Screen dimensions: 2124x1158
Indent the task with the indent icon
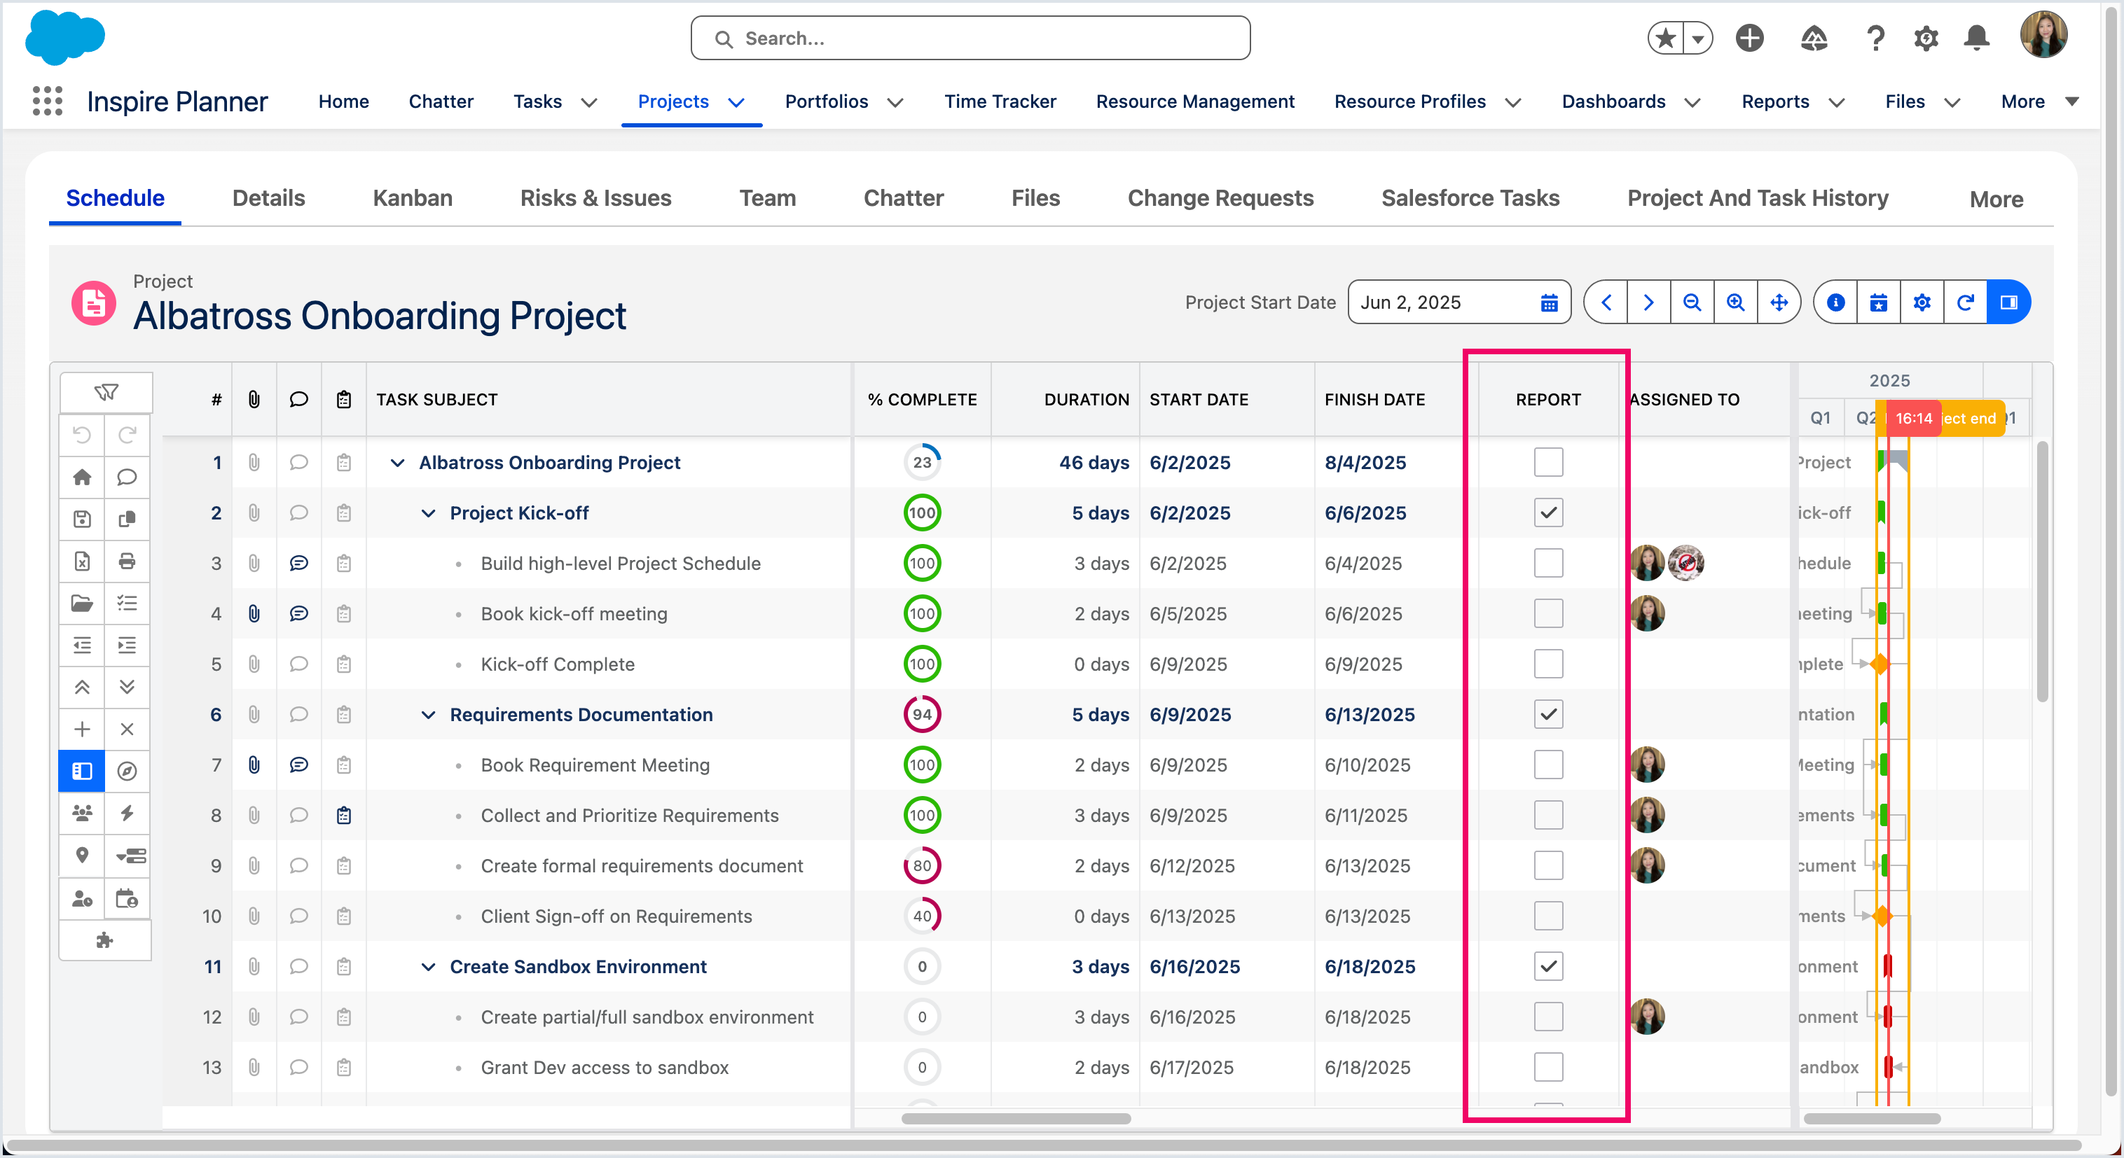coord(127,646)
